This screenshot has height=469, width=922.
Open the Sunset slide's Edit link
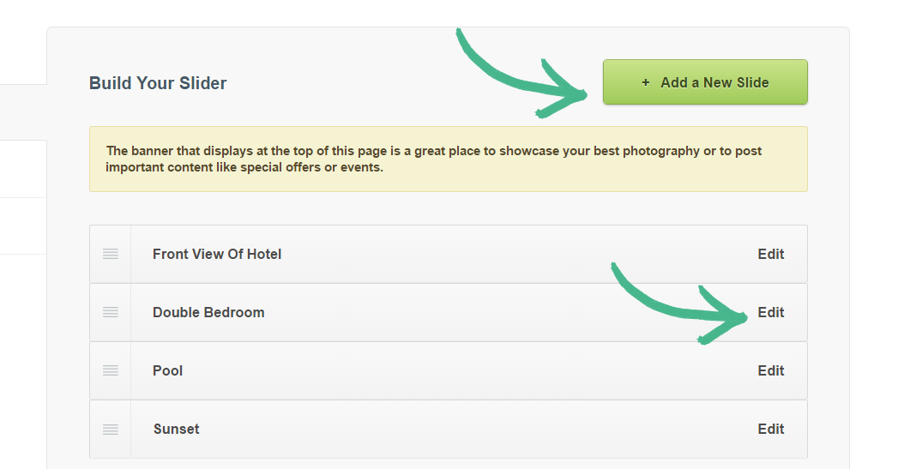point(770,429)
